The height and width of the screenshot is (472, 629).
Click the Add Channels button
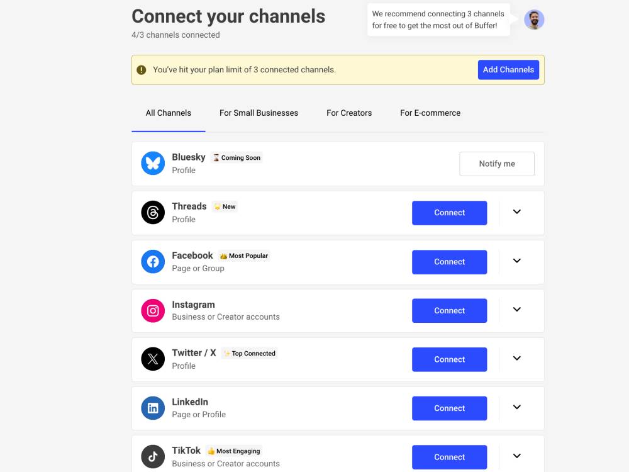(508, 70)
